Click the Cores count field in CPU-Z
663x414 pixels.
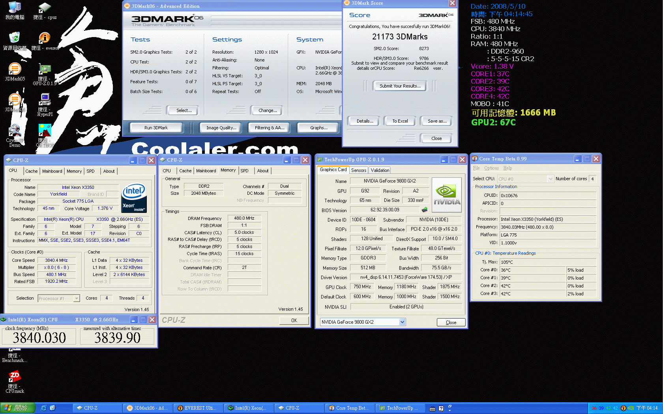click(107, 298)
